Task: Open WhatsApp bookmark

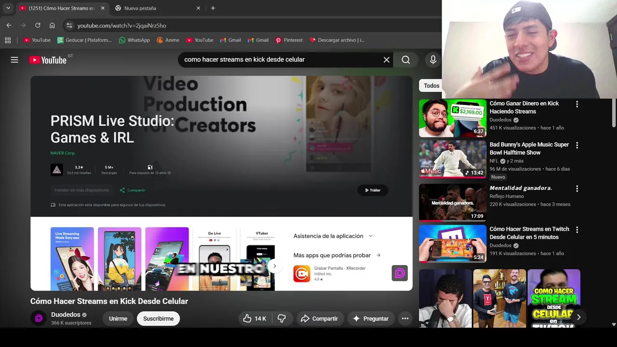Action: coord(134,40)
